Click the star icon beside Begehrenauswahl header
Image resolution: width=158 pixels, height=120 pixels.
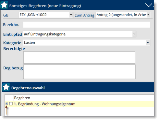6,87
